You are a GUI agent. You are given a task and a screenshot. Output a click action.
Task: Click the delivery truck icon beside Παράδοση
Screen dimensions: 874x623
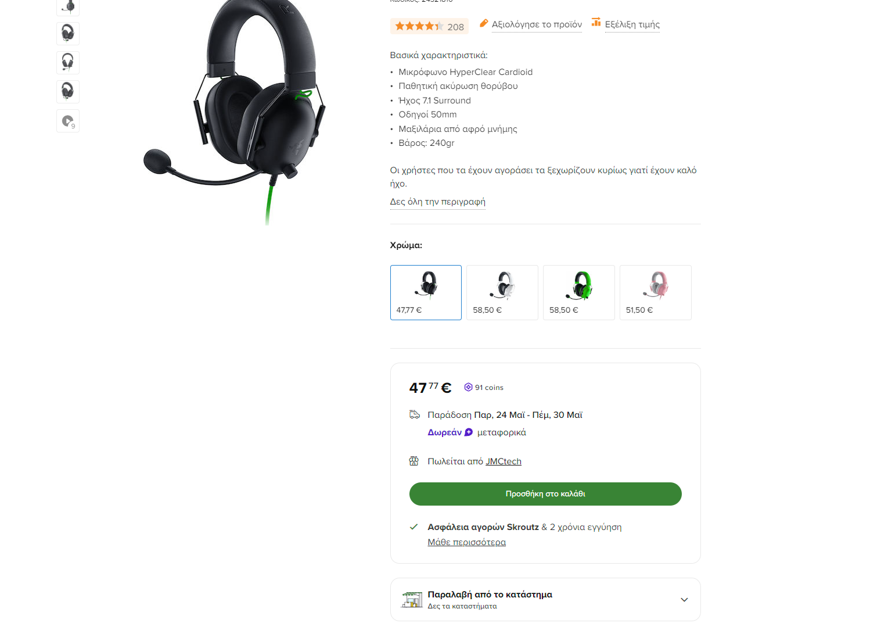[414, 414]
